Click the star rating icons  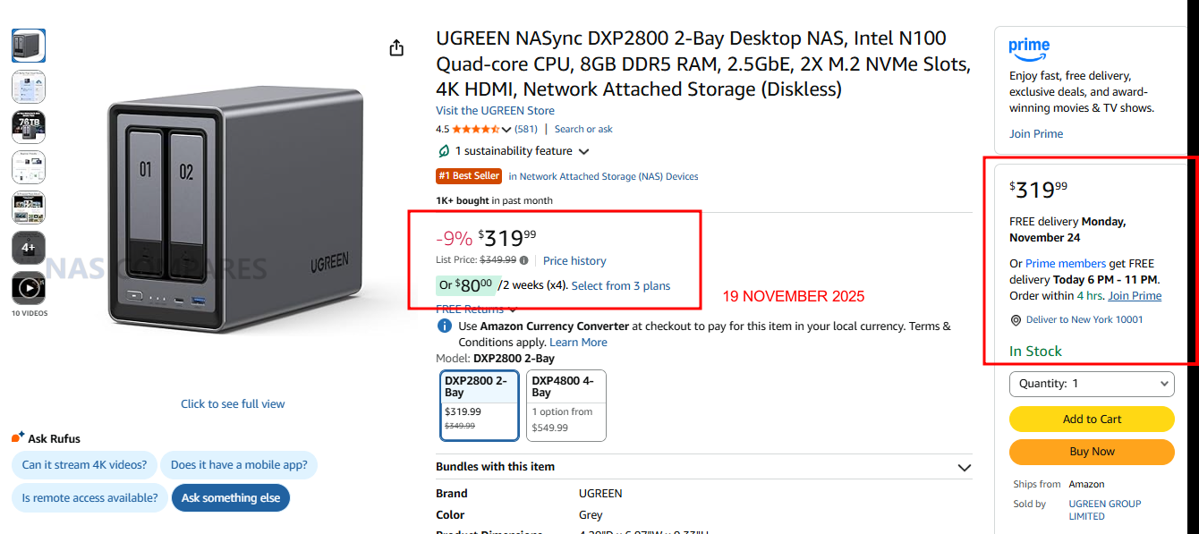click(475, 129)
